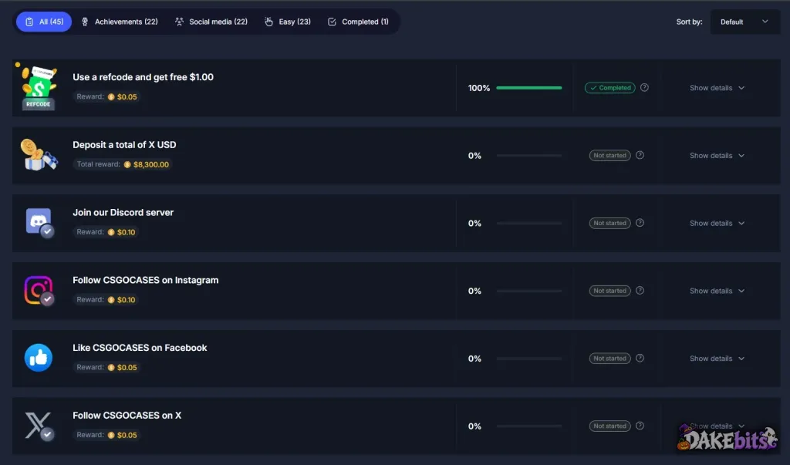This screenshot has height=465, width=790.
Task: Click coin icon beside refcode $0.05 reward
Action: click(x=111, y=96)
